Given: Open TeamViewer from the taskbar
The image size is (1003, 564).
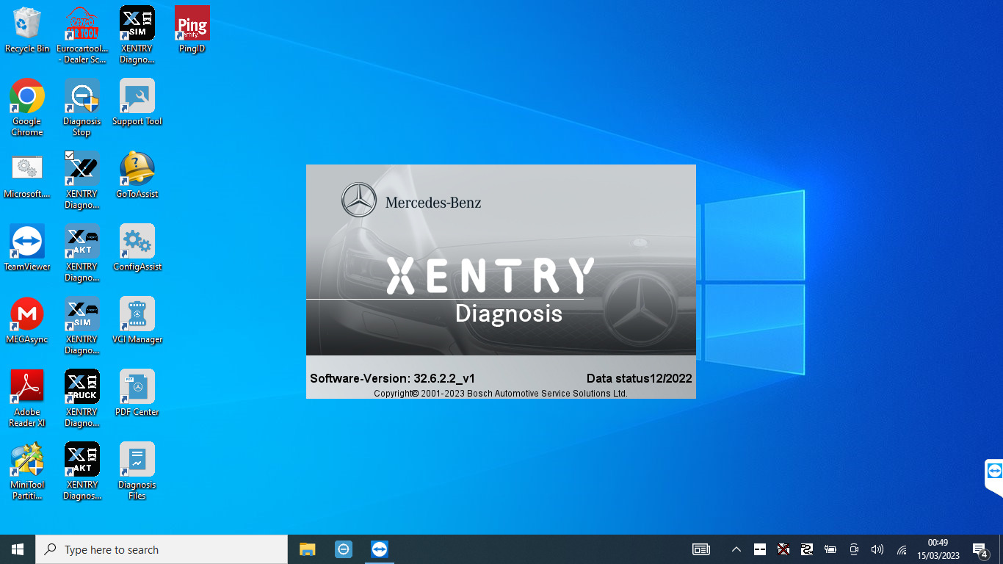Looking at the screenshot, I should [379, 549].
